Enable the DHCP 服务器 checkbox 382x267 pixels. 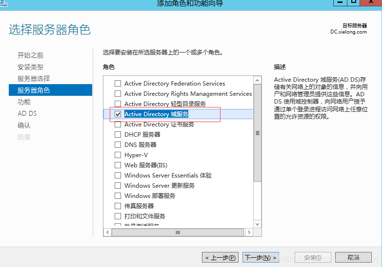[118, 134]
